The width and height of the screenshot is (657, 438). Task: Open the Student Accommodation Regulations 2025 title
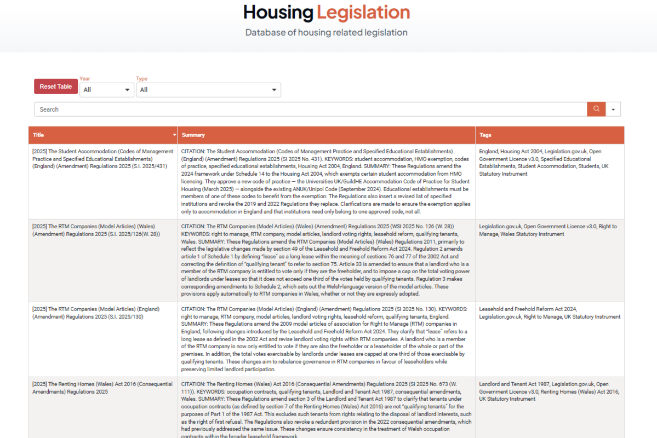tap(100, 159)
